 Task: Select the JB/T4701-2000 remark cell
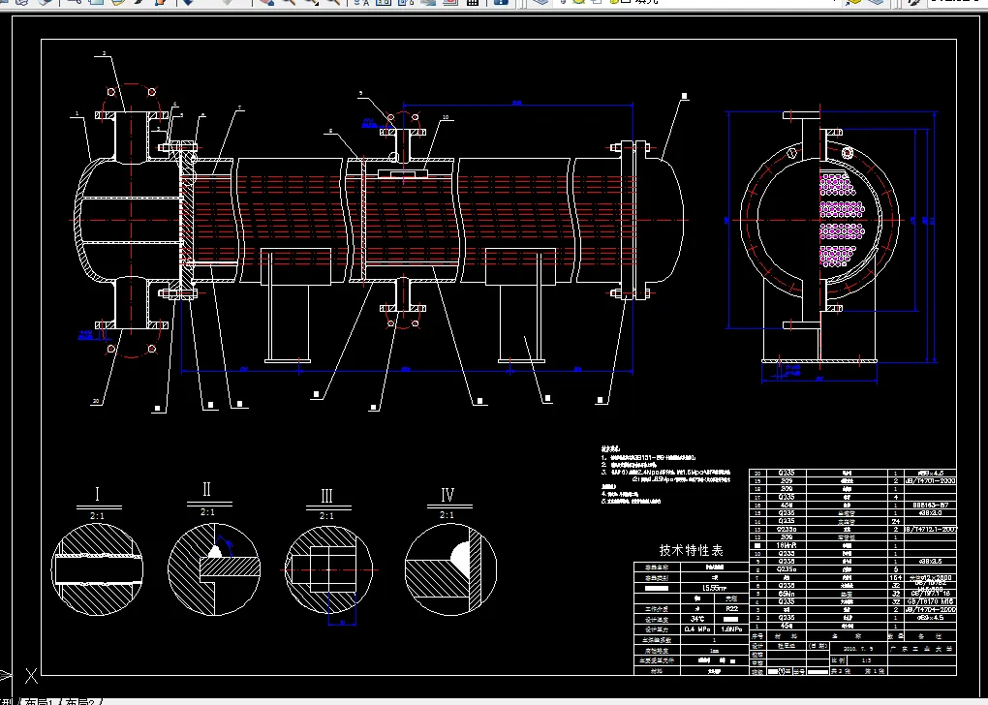[931, 480]
